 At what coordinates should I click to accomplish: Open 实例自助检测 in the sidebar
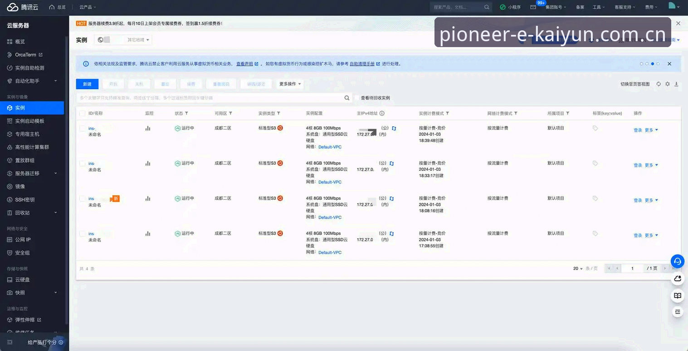click(x=29, y=68)
